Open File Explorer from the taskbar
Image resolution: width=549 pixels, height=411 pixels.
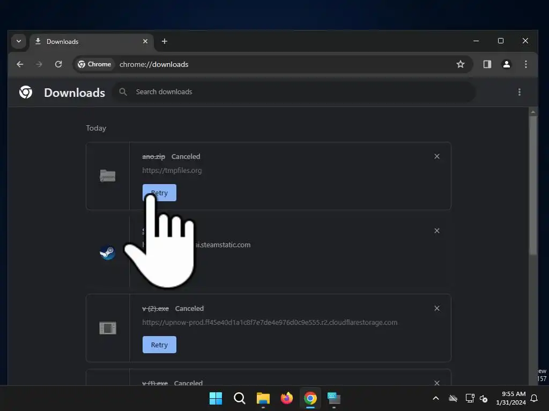click(263, 398)
